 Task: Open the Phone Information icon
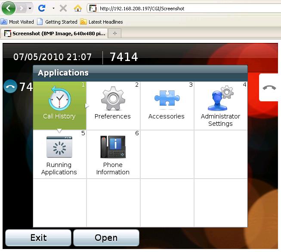[x=113, y=147]
